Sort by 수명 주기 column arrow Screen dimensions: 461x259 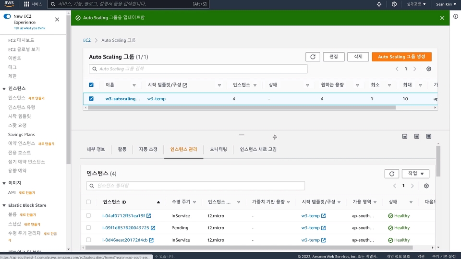[x=194, y=202]
